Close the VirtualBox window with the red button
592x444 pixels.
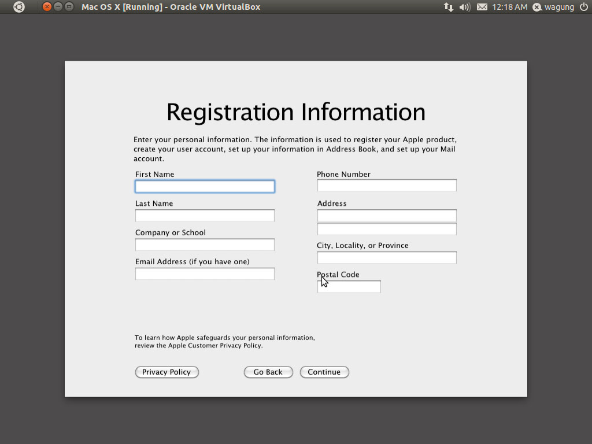point(47,7)
